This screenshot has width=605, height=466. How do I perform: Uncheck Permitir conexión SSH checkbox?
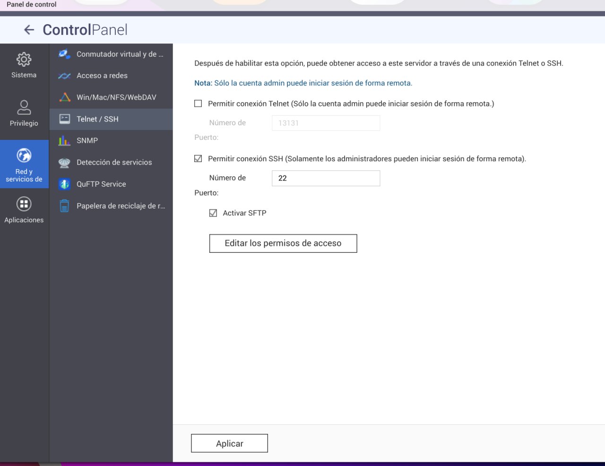point(198,159)
